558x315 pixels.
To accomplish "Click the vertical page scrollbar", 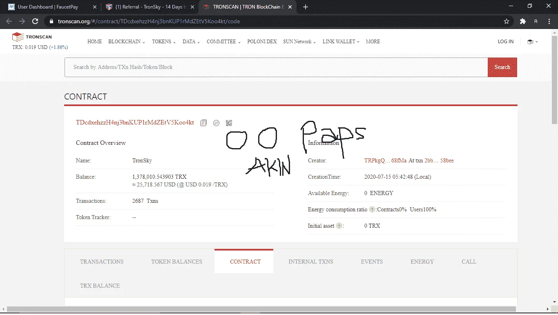I will pos(554,80).
